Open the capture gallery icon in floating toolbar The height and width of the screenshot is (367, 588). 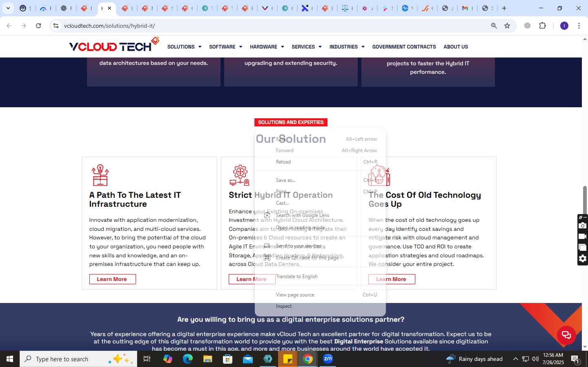point(583,248)
